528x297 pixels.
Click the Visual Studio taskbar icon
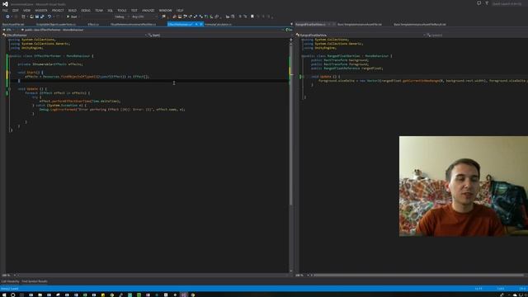(183, 295)
